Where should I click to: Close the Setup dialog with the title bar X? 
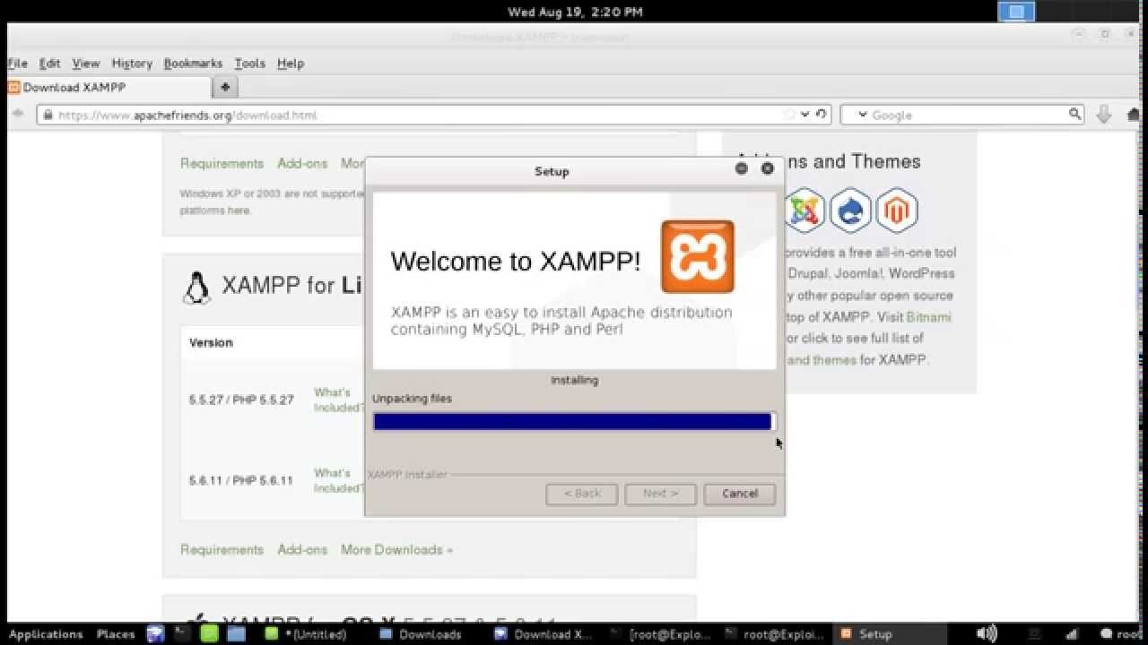coord(768,168)
